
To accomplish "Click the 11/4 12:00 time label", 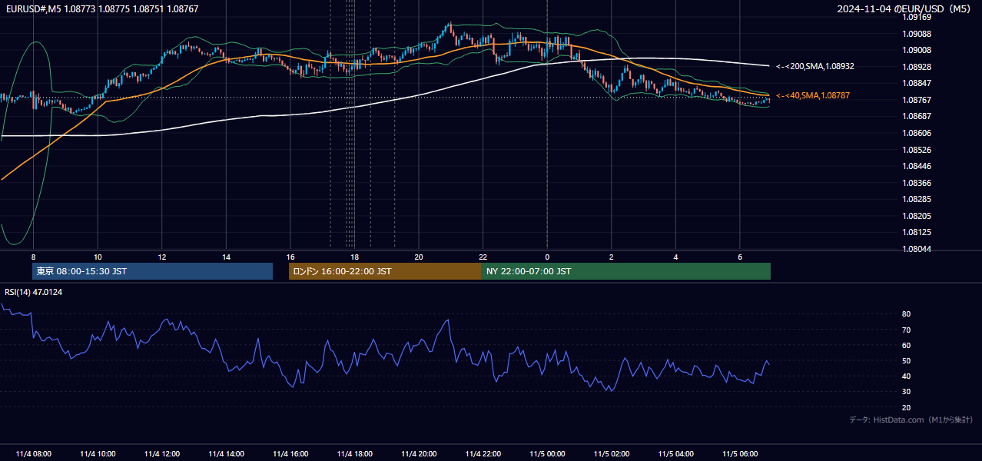I will [x=161, y=453].
